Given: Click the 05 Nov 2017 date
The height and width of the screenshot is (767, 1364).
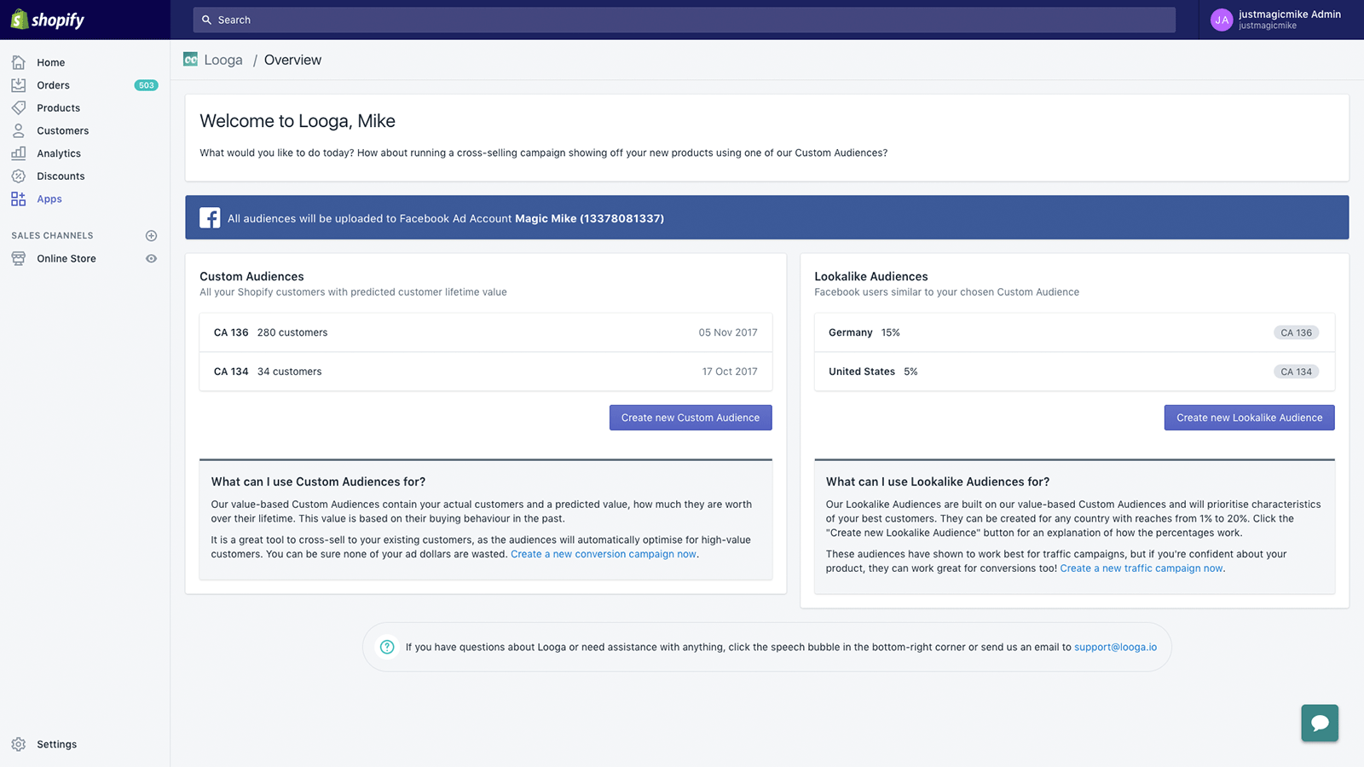Looking at the screenshot, I should coord(728,332).
